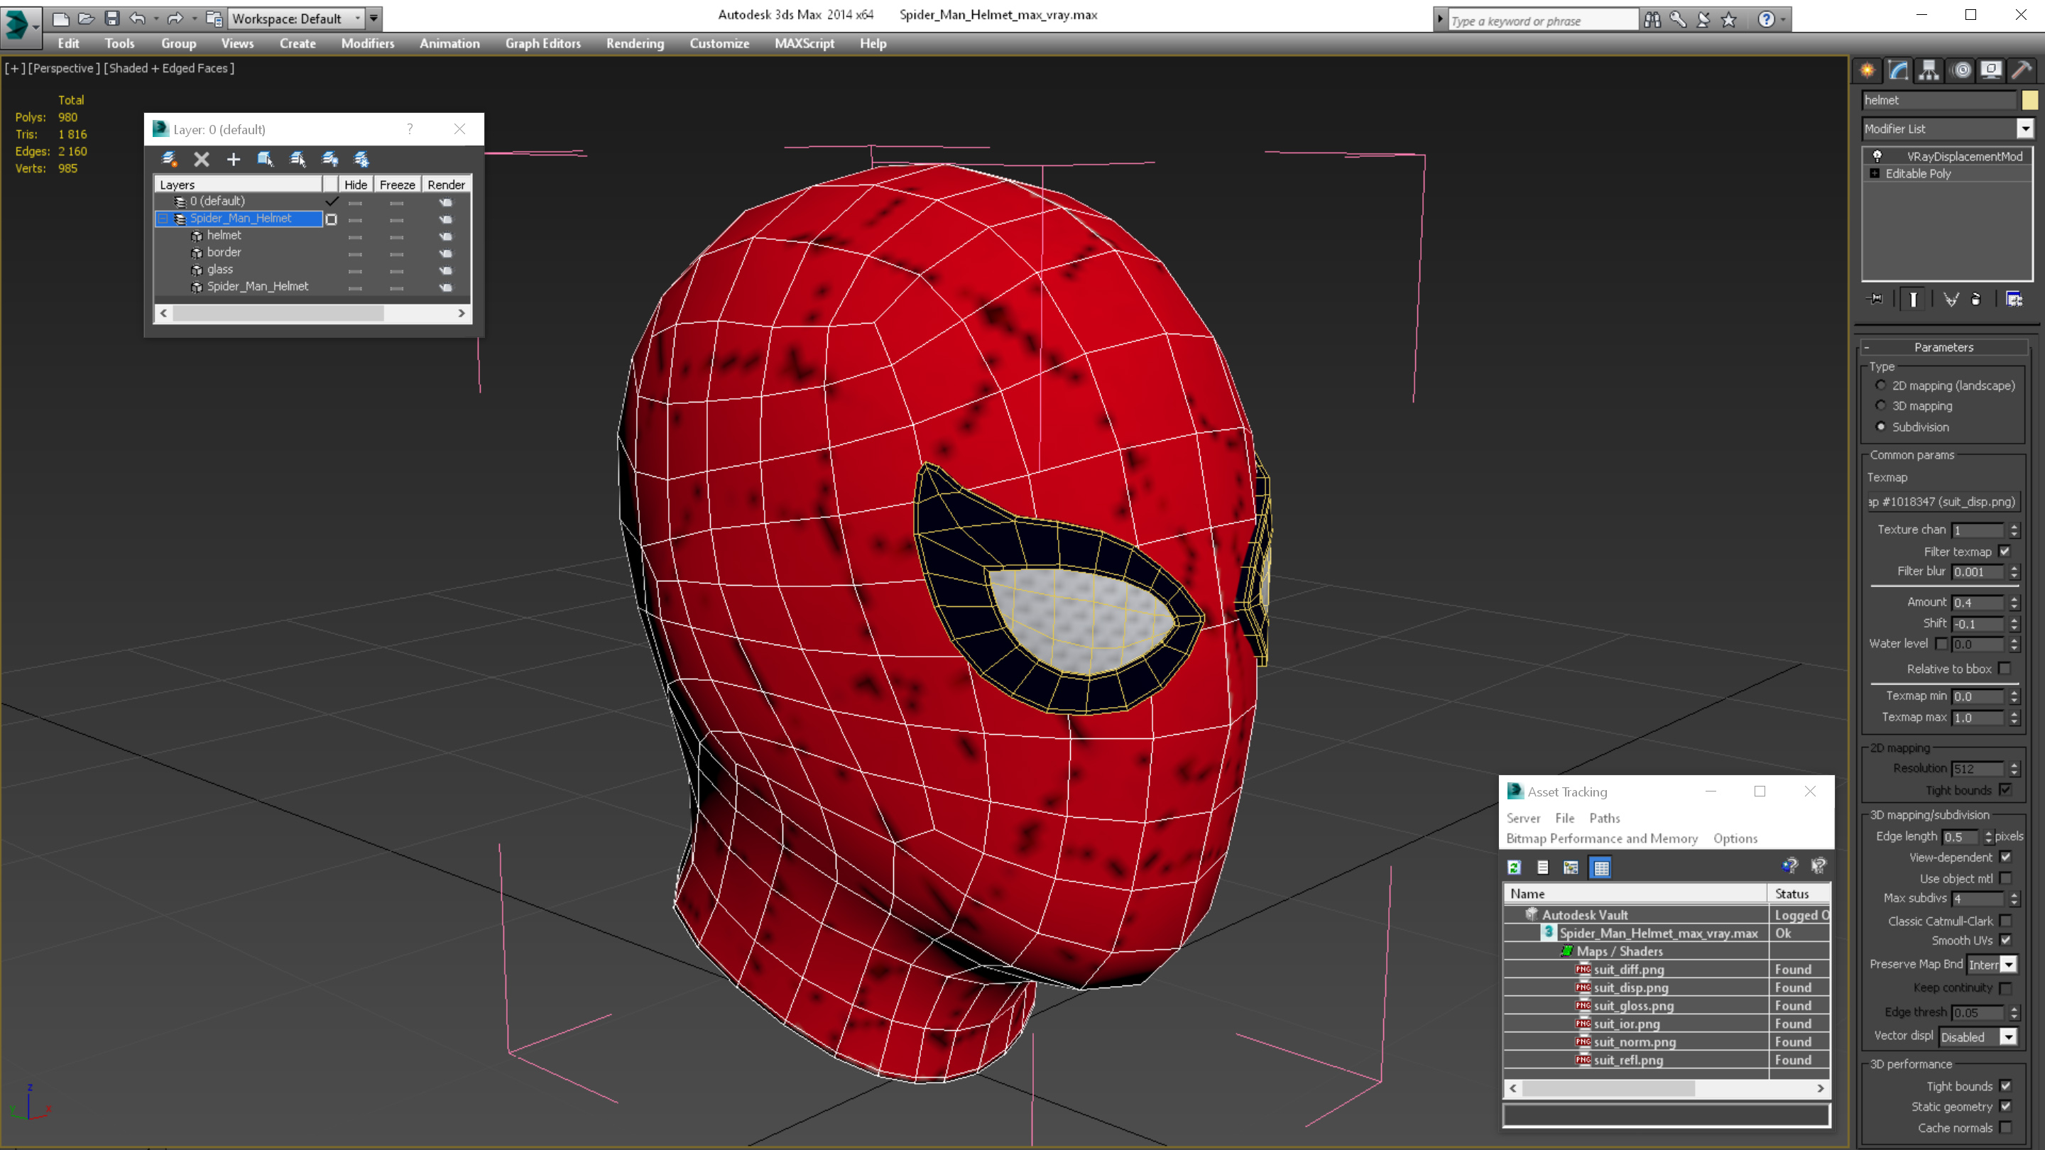
Task: Click Make Unique icon below modifier stack
Action: coord(1951,299)
